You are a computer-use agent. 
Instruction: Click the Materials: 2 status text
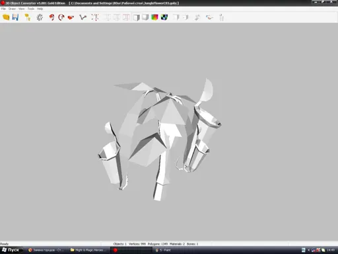[x=177, y=244]
